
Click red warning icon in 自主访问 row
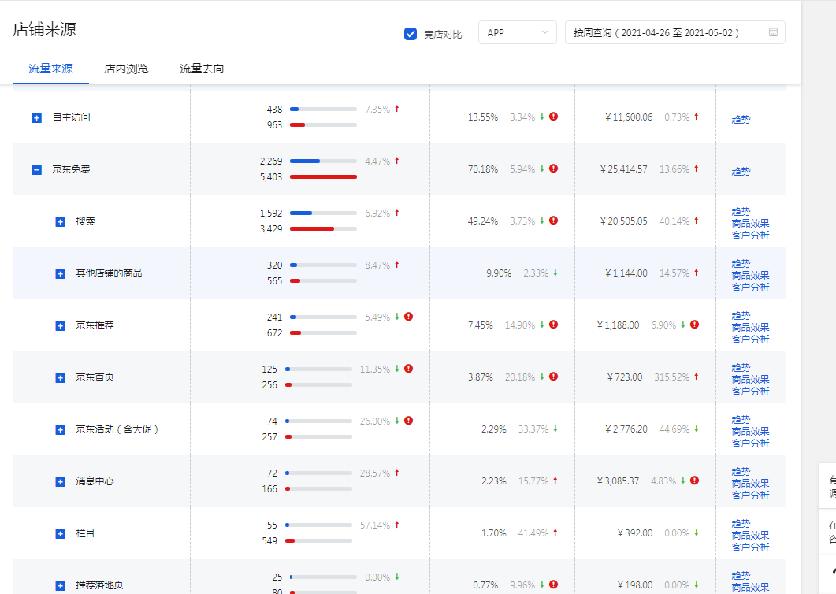[554, 117]
